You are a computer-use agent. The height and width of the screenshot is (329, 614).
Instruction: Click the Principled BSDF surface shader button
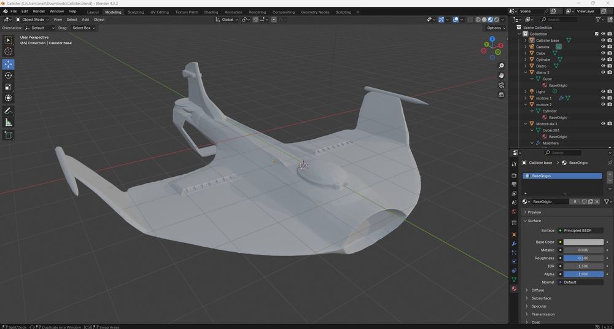tap(581, 230)
